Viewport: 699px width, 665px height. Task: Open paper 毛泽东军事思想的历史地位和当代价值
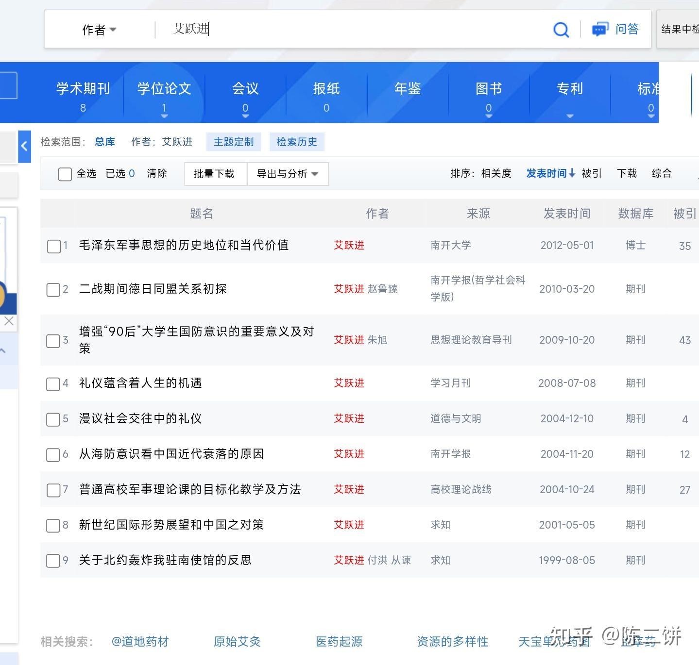click(184, 245)
